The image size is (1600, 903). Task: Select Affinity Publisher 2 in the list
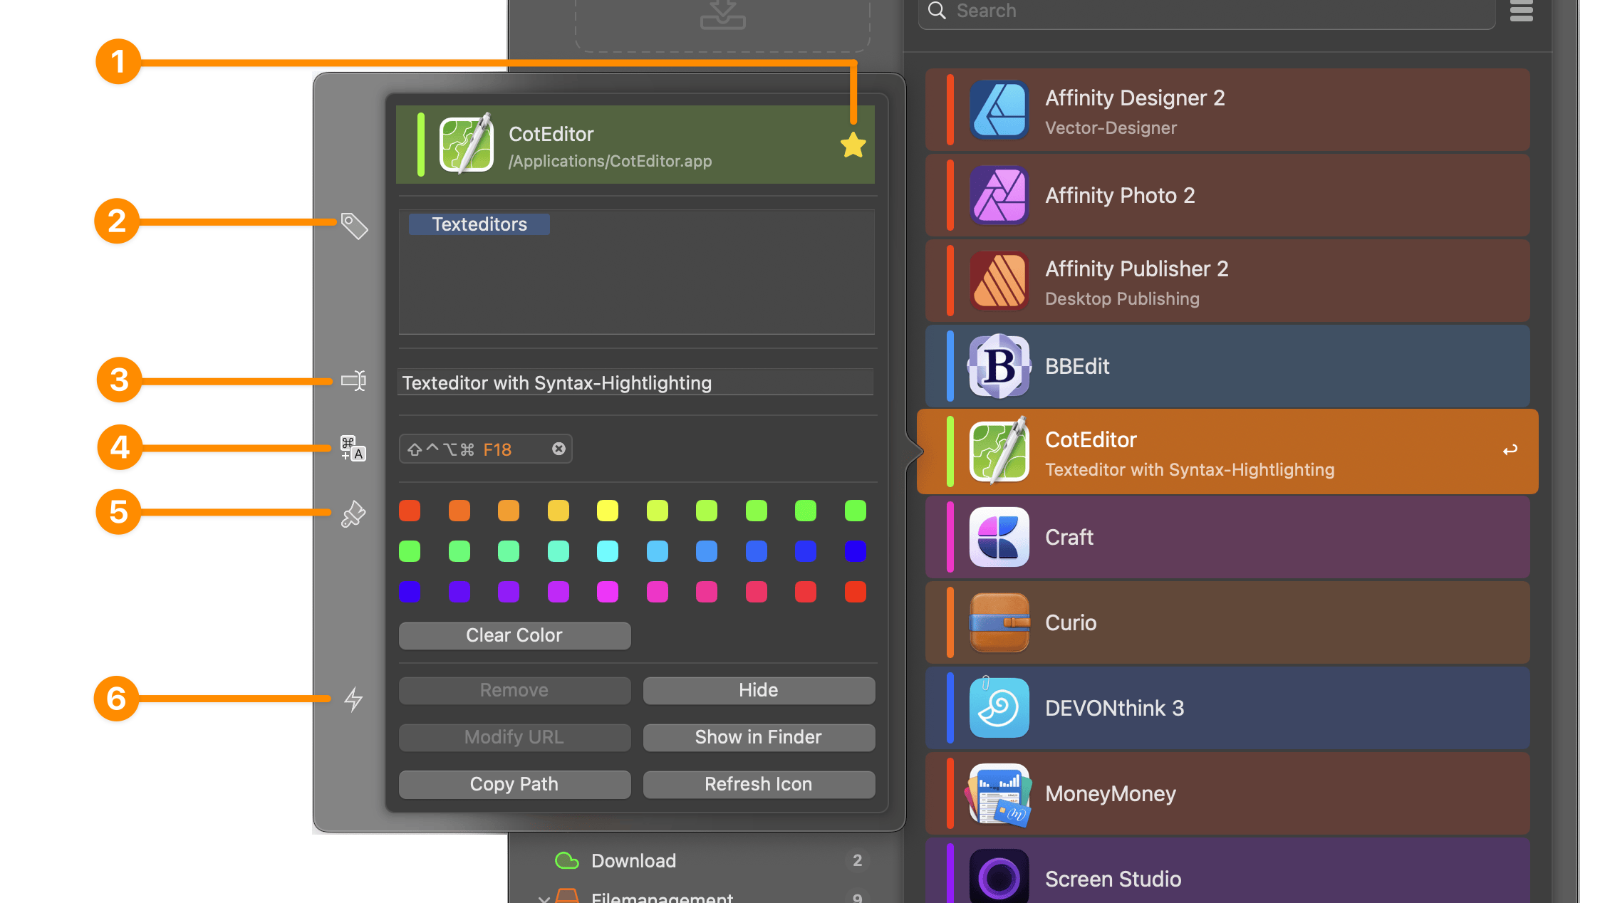pyautogui.click(x=1227, y=281)
